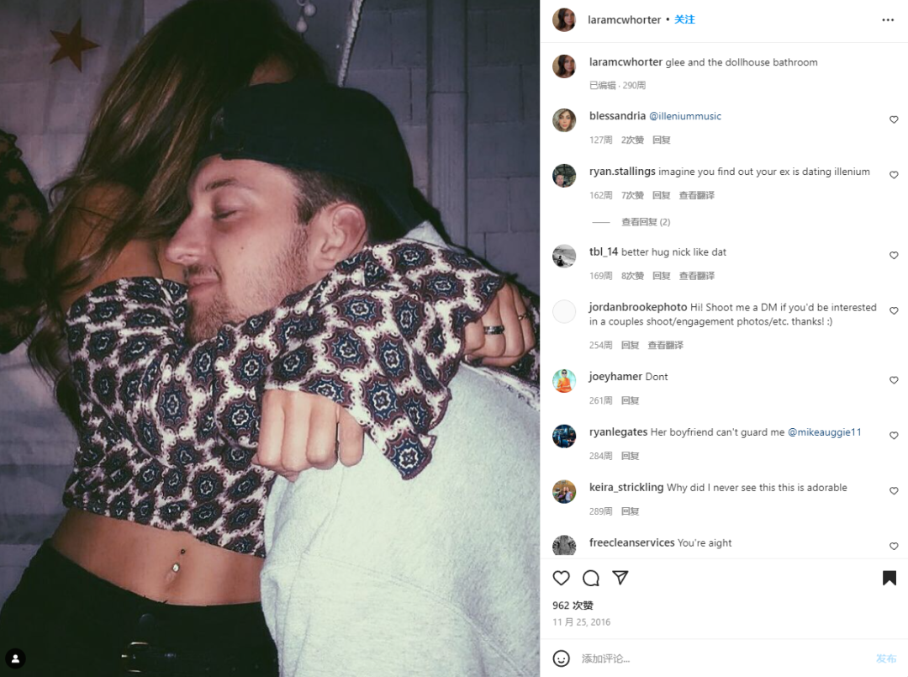Screen dimensions: 908x677
Task: Open the three-dot more options menu
Action: click(x=888, y=19)
